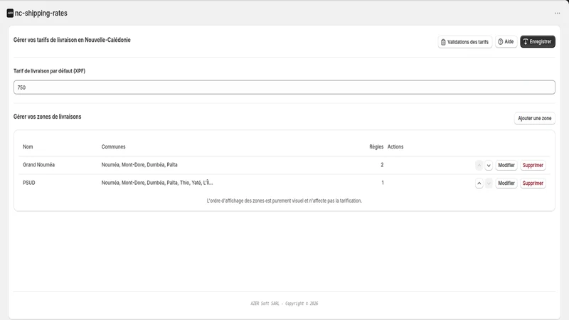Delete the Grand Nouméa zone

click(533, 166)
